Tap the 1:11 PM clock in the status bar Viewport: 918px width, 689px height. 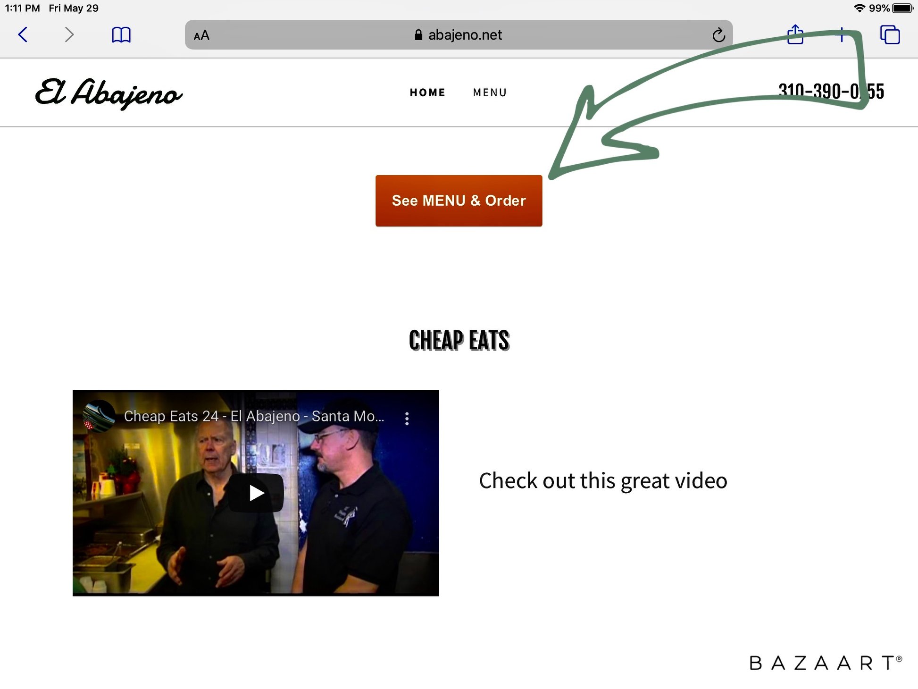pyautogui.click(x=22, y=8)
